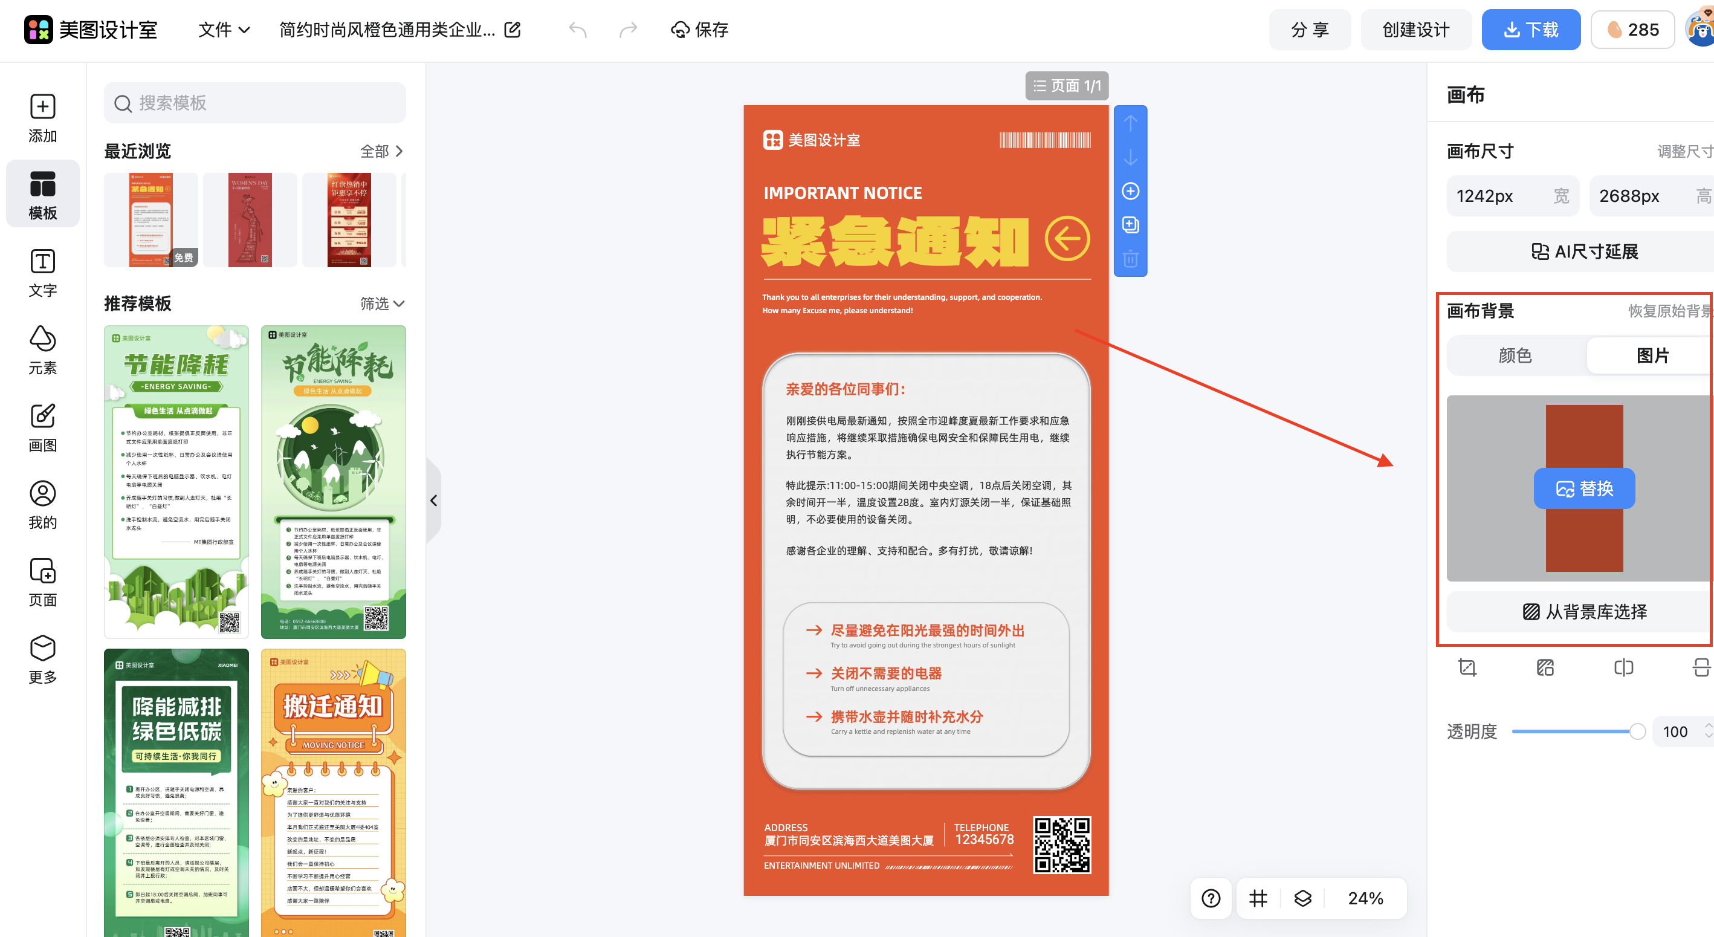Click the layers icon next to zoom percentage
Image resolution: width=1714 pixels, height=937 pixels.
point(1302,898)
